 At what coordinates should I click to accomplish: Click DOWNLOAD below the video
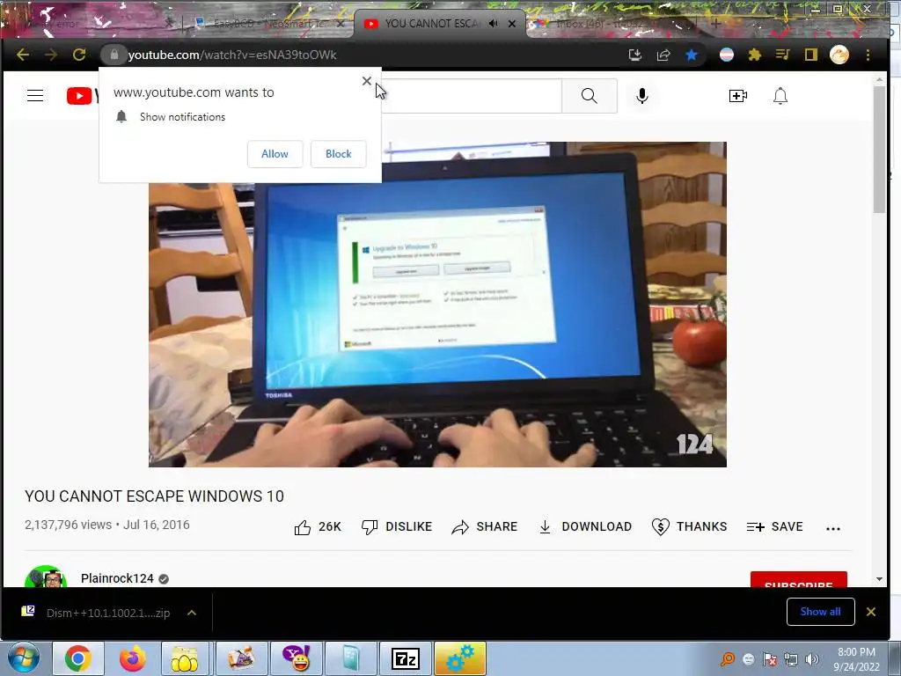click(584, 526)
